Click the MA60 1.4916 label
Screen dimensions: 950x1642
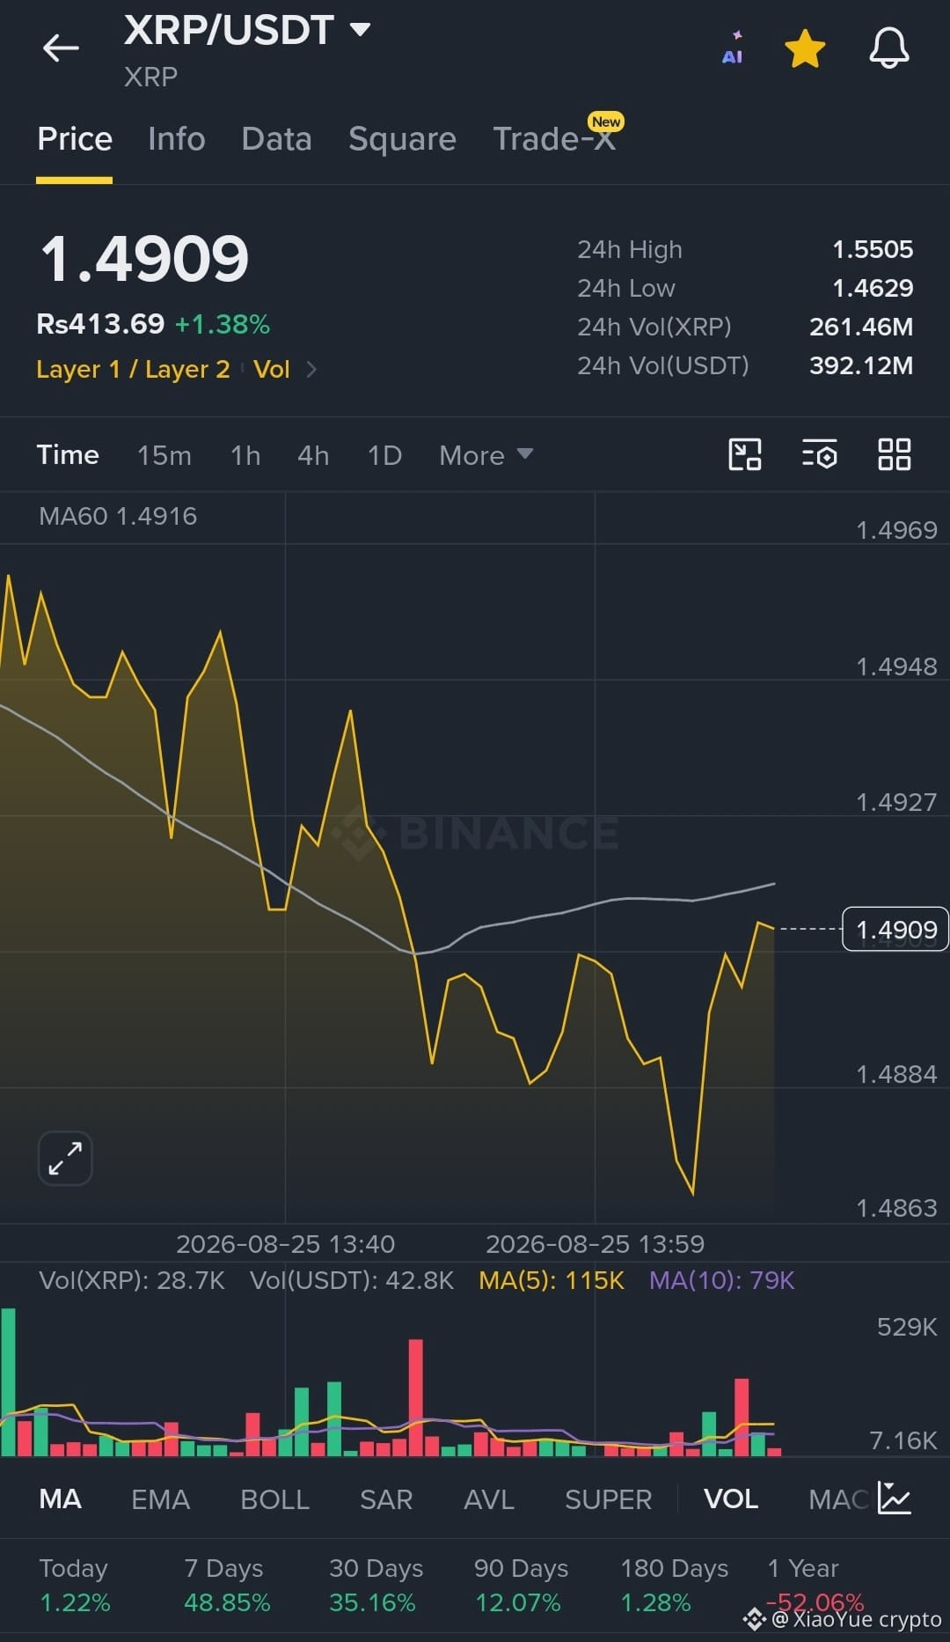point(118,516)
